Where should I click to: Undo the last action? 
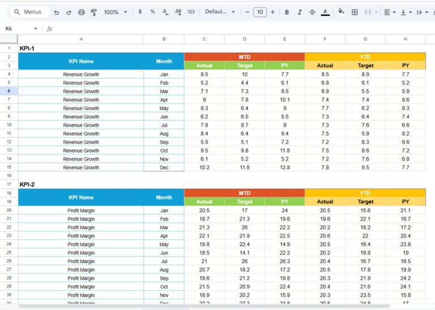click(x=57, y=12)
